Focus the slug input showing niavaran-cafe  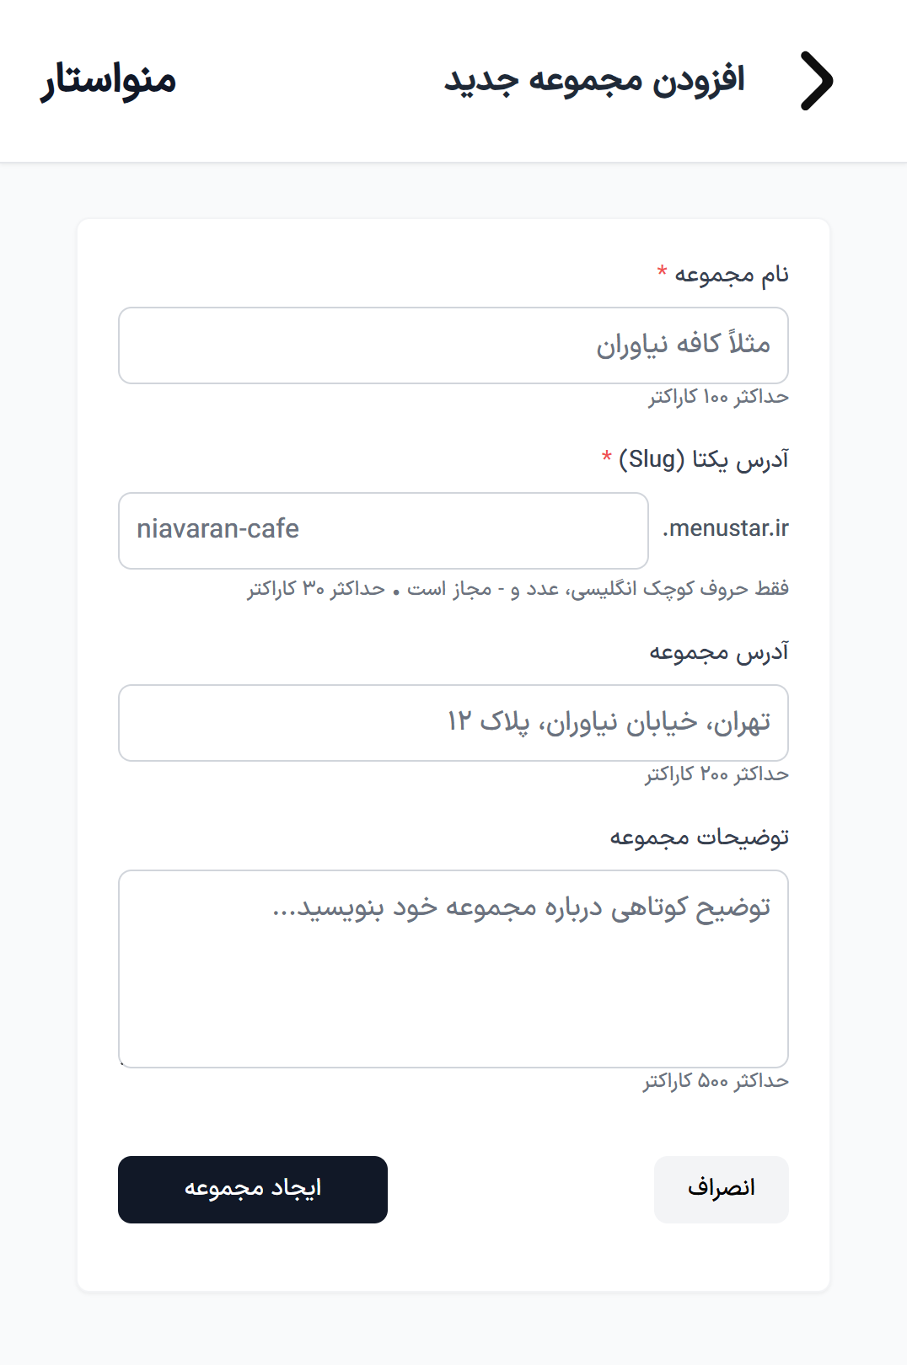click(x=384, y=530)
